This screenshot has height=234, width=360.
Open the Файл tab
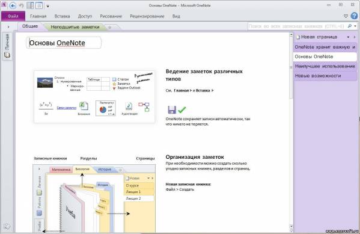coord(13,16)
